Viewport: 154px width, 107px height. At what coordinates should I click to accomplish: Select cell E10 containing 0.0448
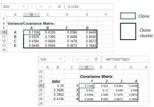pyautogui.click(x=87, y=32)
